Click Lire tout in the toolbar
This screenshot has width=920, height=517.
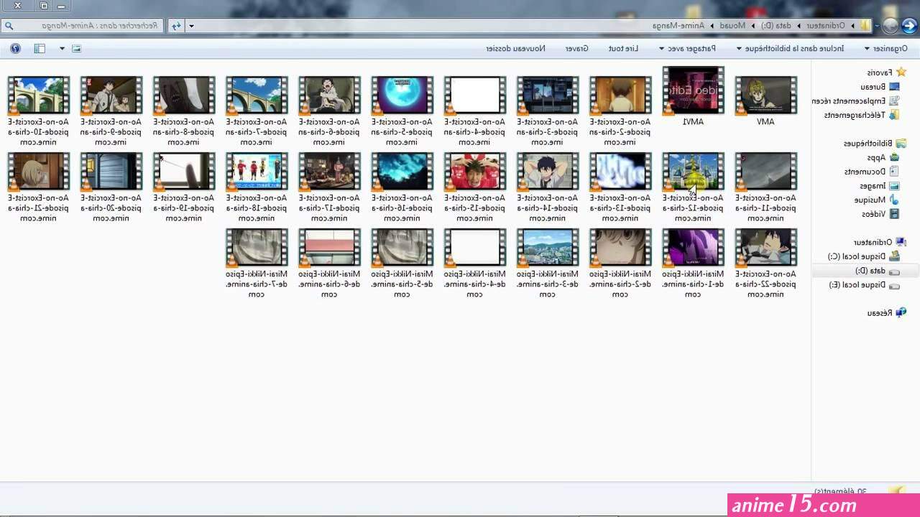[623, 48]
